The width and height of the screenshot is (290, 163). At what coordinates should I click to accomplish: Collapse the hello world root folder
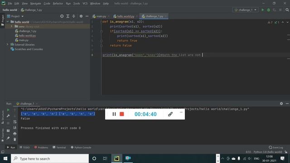[8, 22]
